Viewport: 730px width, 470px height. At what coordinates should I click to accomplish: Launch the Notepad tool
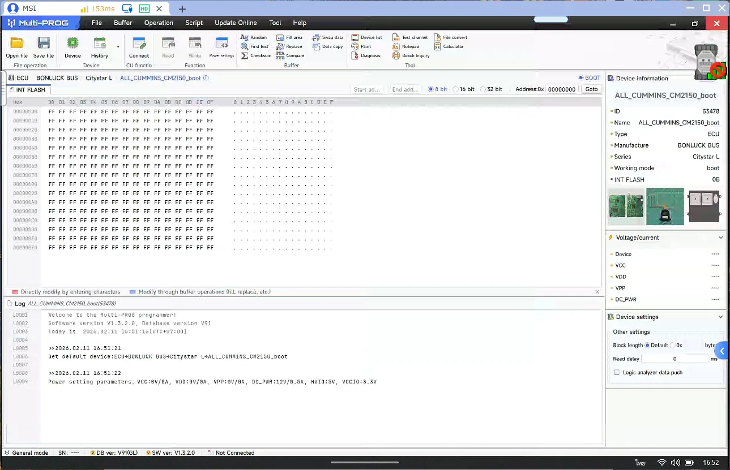click(x=406, y=46)
